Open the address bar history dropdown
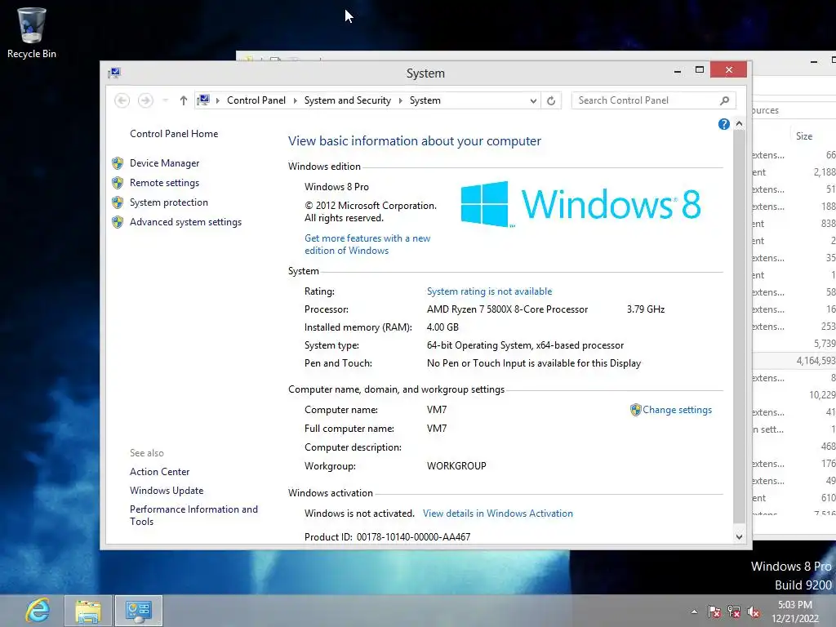Image resolution: width=836 pixels, height=627 pixels. pyautogui.click(x=532, y=100)
